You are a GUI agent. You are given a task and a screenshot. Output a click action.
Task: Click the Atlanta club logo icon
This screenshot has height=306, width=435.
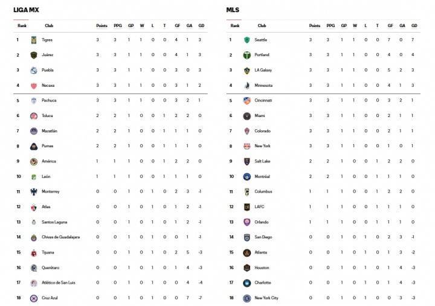point(246,253)
